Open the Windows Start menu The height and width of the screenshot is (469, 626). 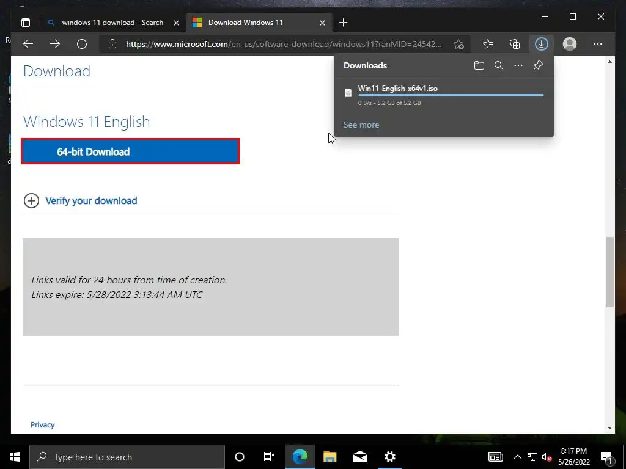click(15, 457)
